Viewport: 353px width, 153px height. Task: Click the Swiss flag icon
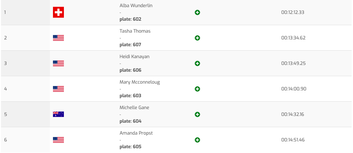pyautogui.click(x=58, y=13)
